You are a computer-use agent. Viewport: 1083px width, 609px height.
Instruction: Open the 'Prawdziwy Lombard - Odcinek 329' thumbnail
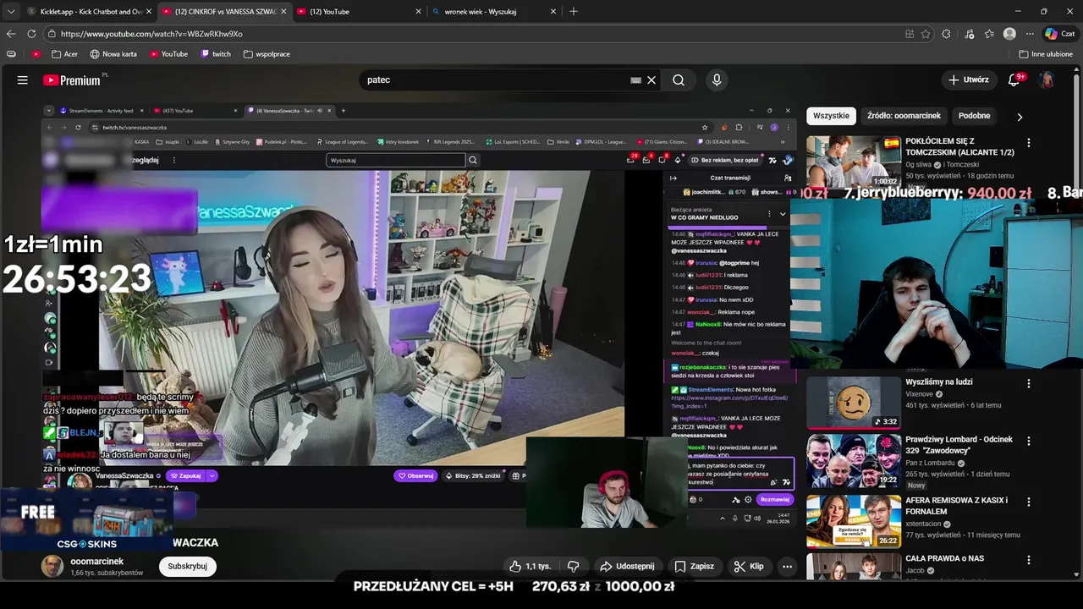854,461
